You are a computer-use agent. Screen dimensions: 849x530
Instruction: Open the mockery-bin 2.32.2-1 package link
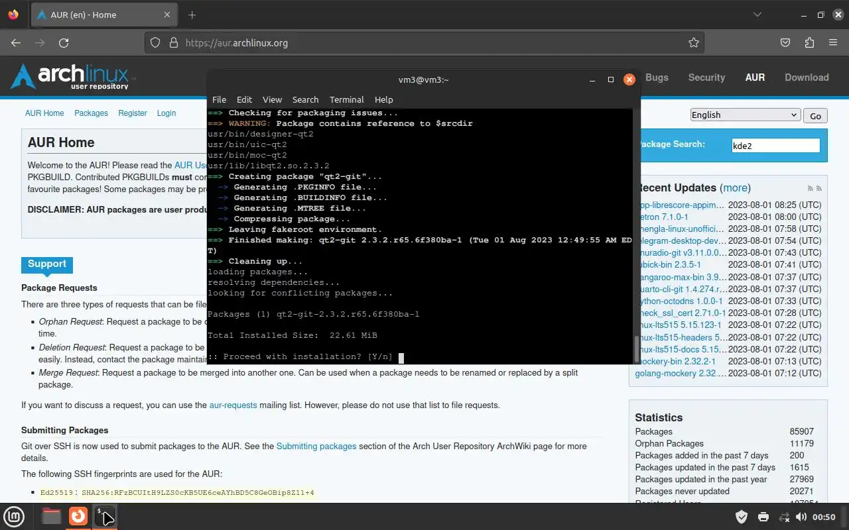[x=677, y=361]
